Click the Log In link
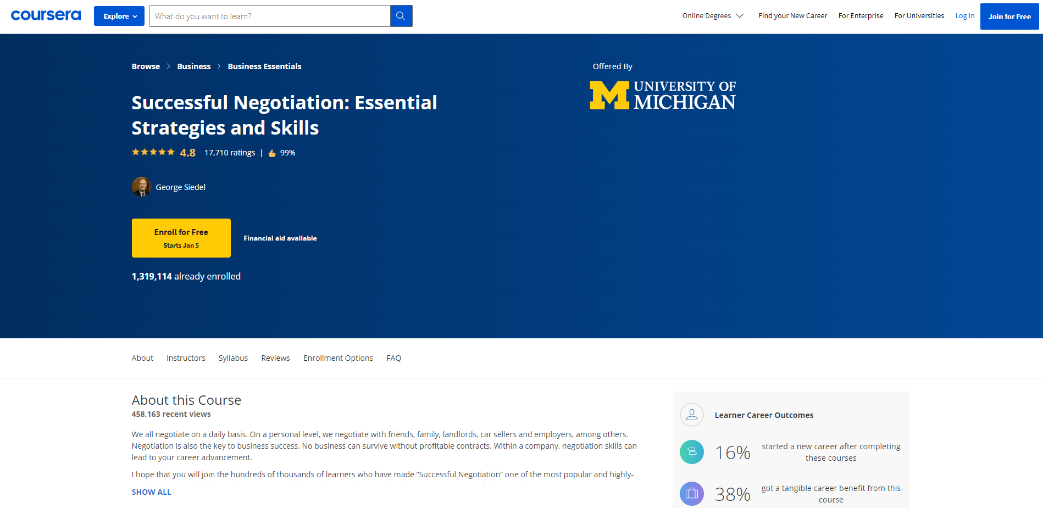Viewport: 1043px width, 508px height. [x=964, y=16]
